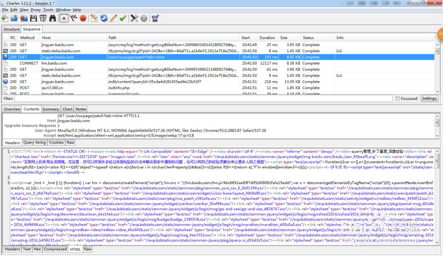Open the Help menu

[x=77, y=10]
